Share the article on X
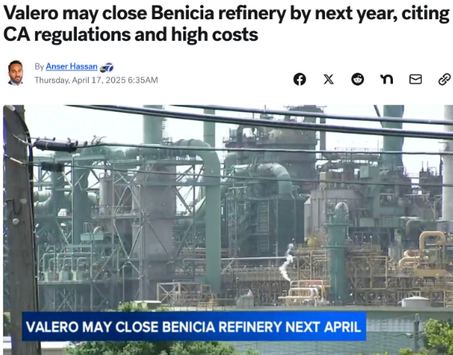The image size is (453, 355). (328, 79)
